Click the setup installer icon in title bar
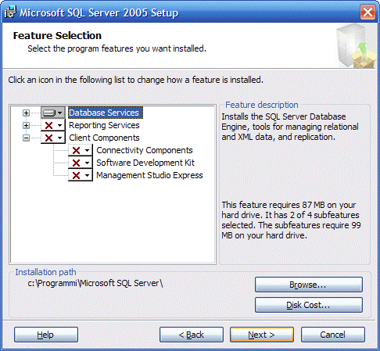The width and height of the screenshot is (380, 351). [x=10, y=13]
